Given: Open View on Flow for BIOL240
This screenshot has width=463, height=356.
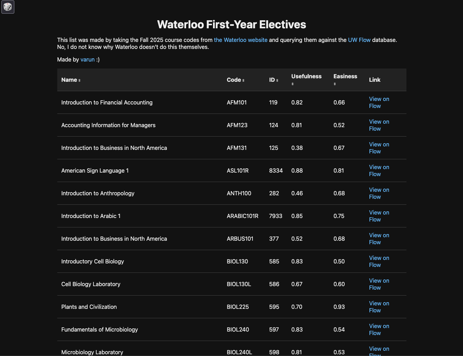Looking at the screenshot, I should pyautogui.click(x=379, y=329).
